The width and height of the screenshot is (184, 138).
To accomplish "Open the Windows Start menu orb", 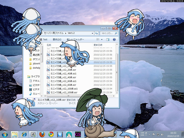I will click(x=5, y=134).
